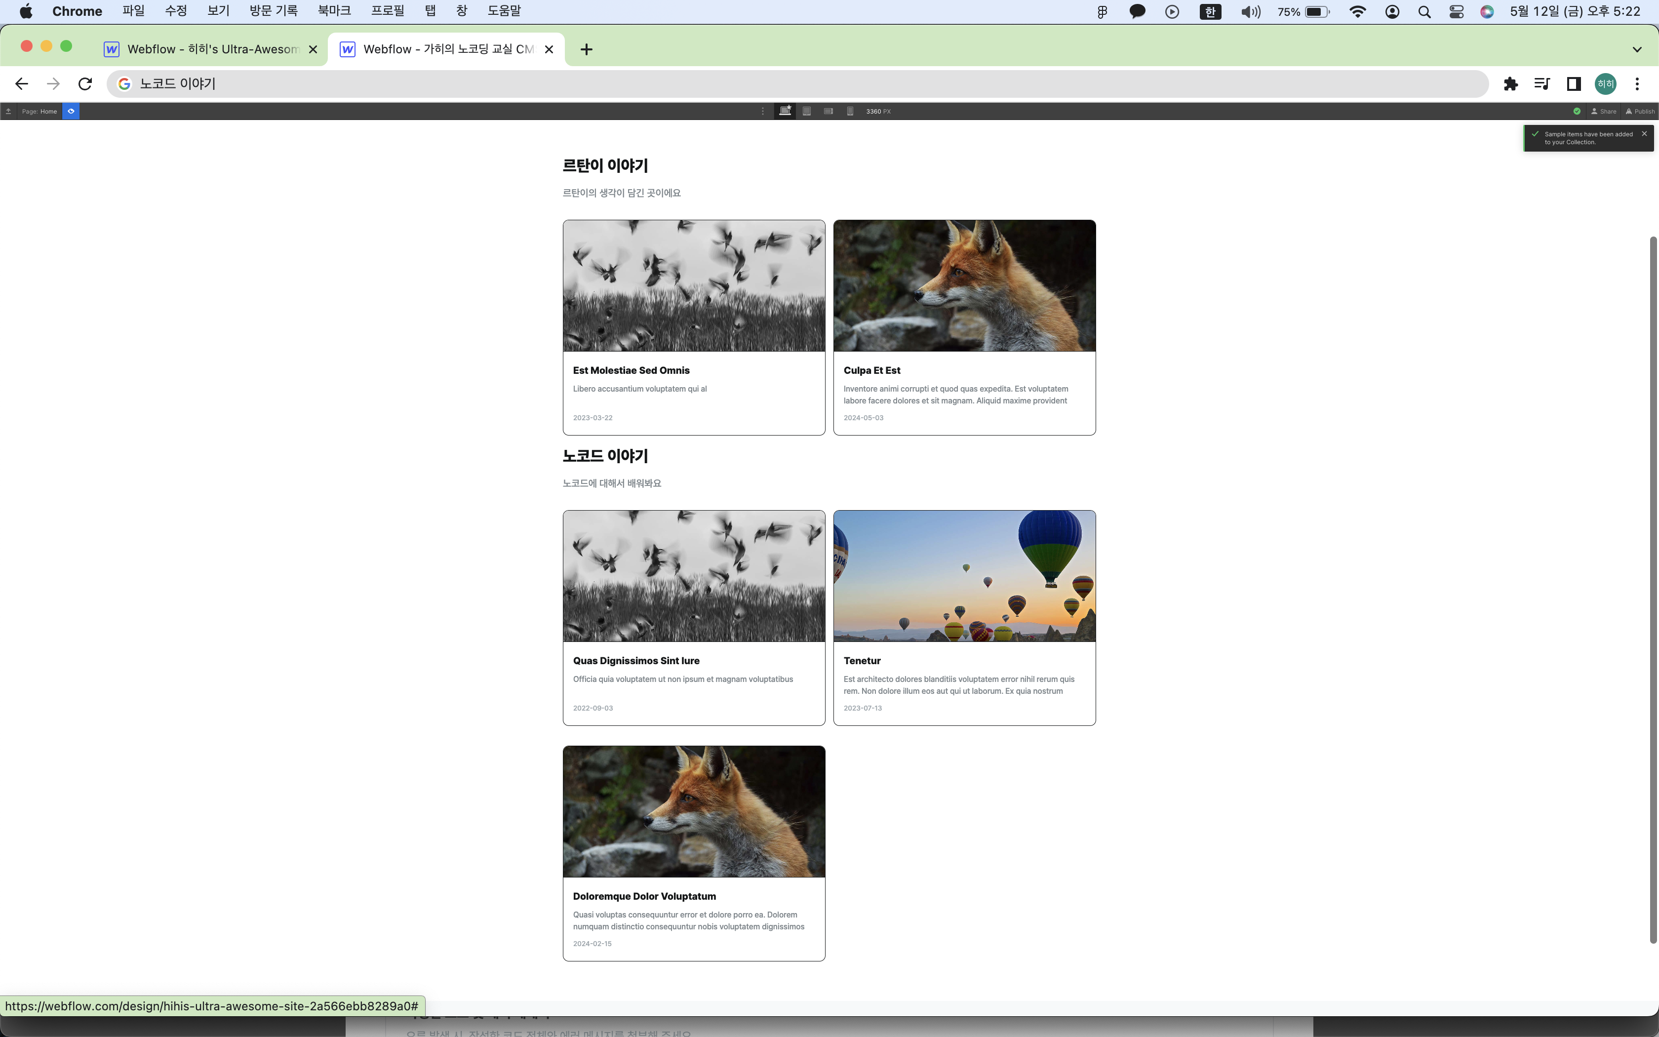The height and width of the screenshot is (1037, 1659).
Task: Open the Chrome extensions puzzle icon
Action: pos(1510,83)
